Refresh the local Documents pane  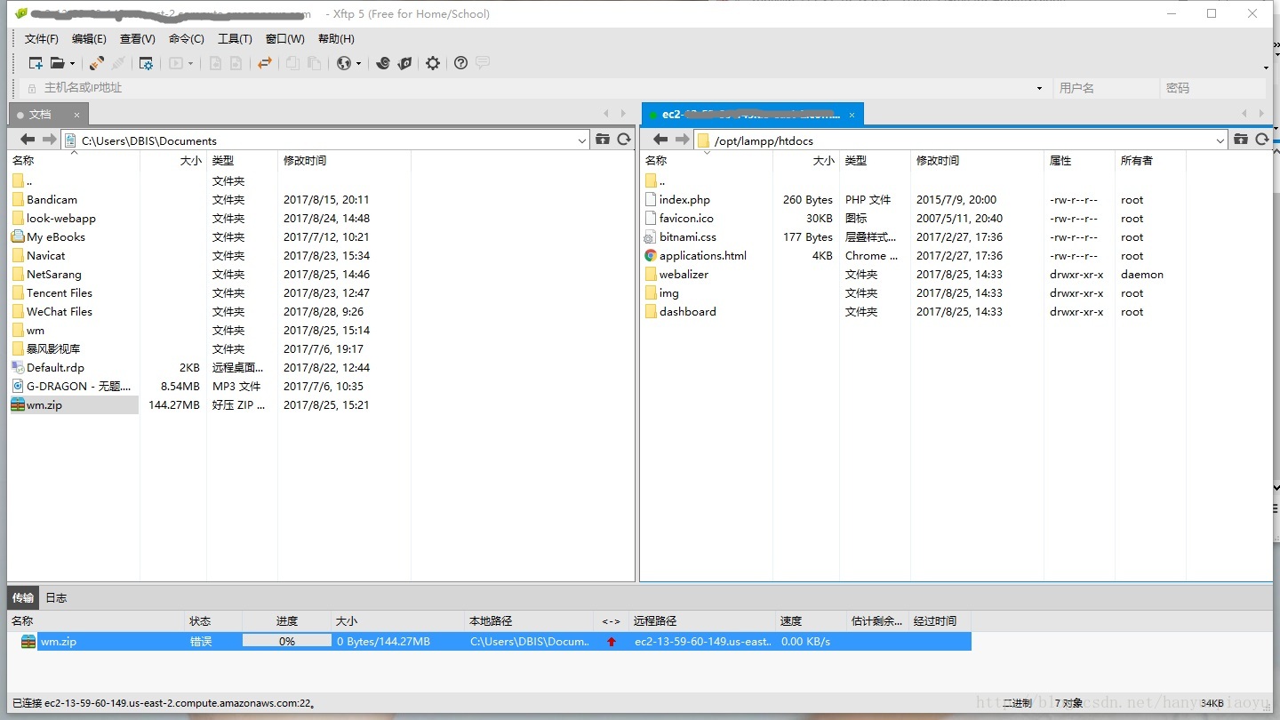click(624, 140)
